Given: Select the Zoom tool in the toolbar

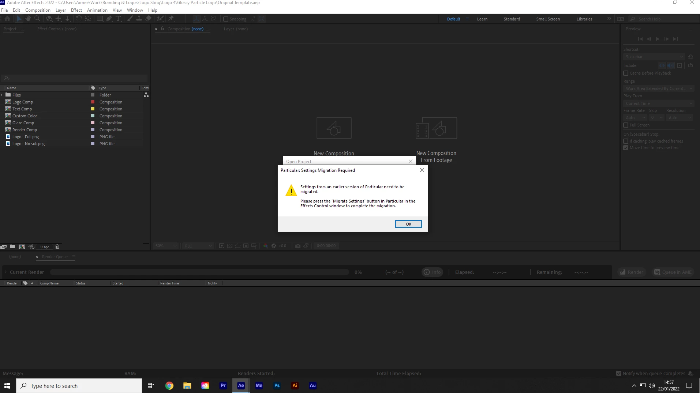Looking at the screenshot, I should pyautogui.click(x=37, y=19).
